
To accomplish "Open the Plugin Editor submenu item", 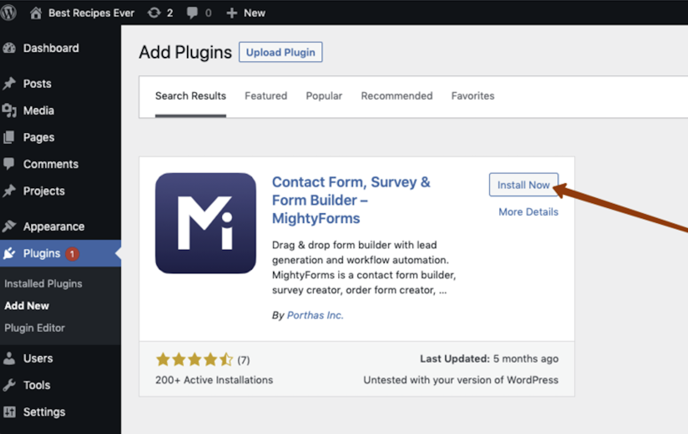I will point(34,328).
